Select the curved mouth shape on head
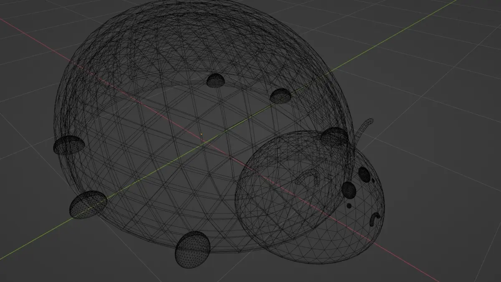 (375, 218)
